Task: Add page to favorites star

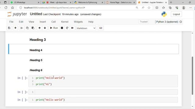Action: tap(149, 8)
